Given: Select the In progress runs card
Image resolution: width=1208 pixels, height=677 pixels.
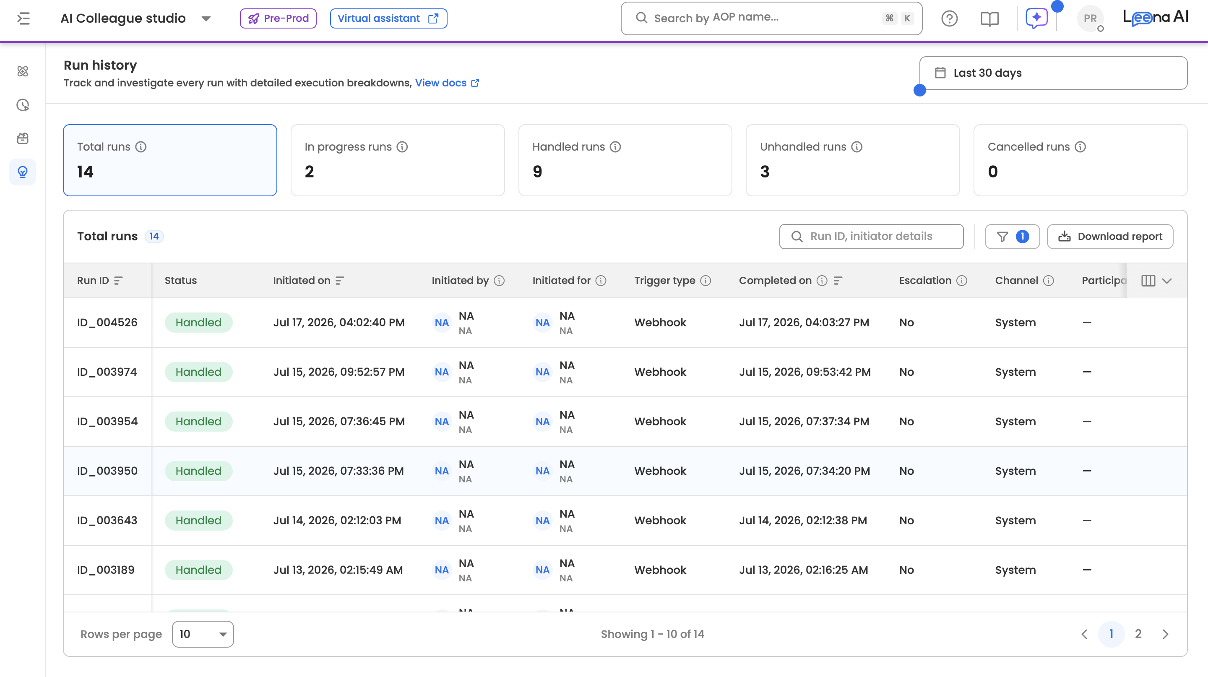Looking at the screenshot, I should 398,160.
